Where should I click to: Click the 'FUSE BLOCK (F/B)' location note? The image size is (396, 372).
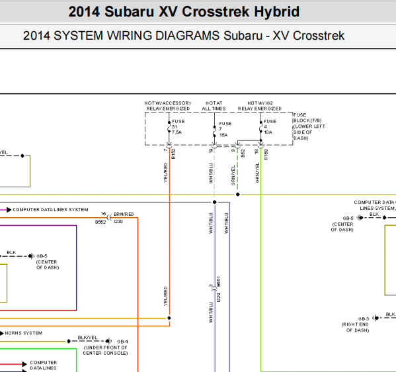point(309,126)
